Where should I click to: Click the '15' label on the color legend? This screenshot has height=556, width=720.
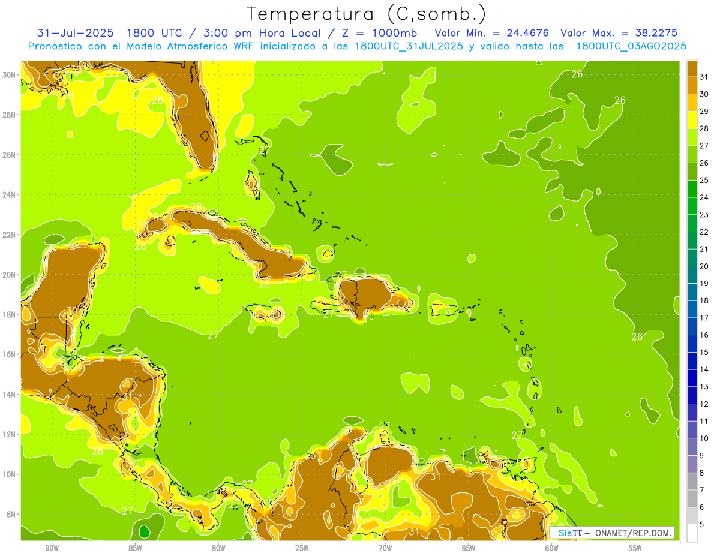(x=704, y=352)
